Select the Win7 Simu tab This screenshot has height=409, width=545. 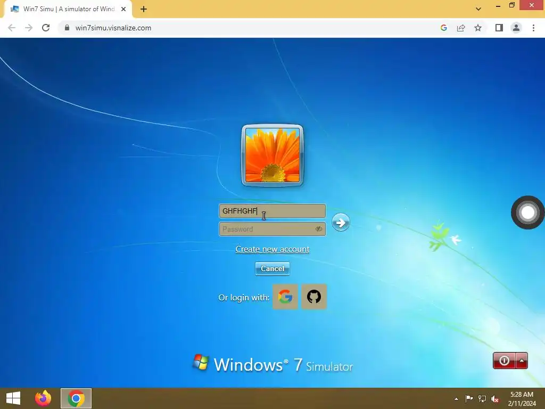point(68,9)
